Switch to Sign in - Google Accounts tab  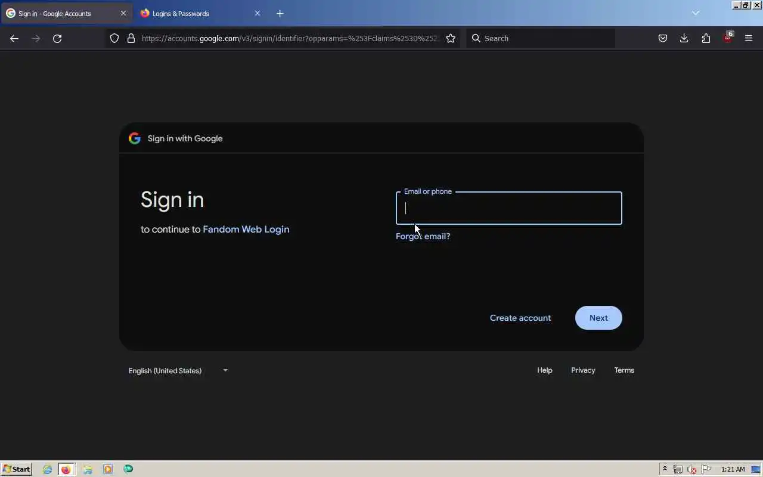(66, 13)
